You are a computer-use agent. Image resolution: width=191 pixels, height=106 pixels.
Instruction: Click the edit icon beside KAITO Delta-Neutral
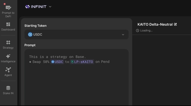[x=175, y=24]
